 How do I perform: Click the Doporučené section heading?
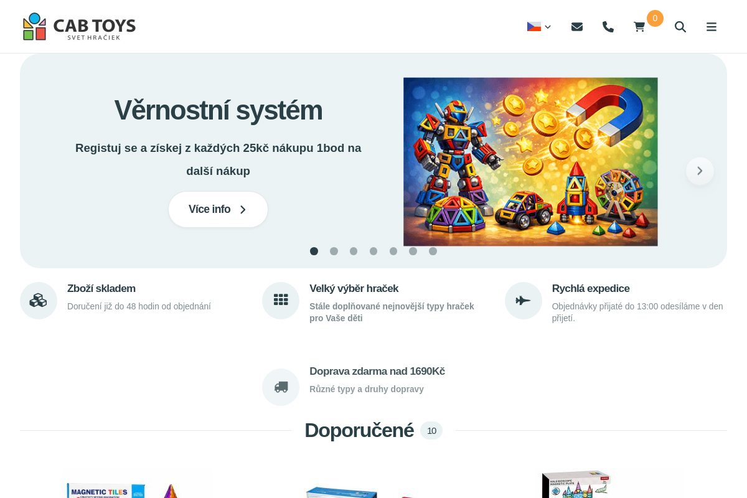(x=359, y=430)
